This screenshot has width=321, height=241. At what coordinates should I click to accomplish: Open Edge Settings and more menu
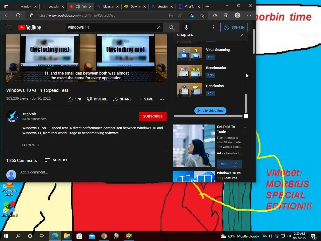pos(249,15)
